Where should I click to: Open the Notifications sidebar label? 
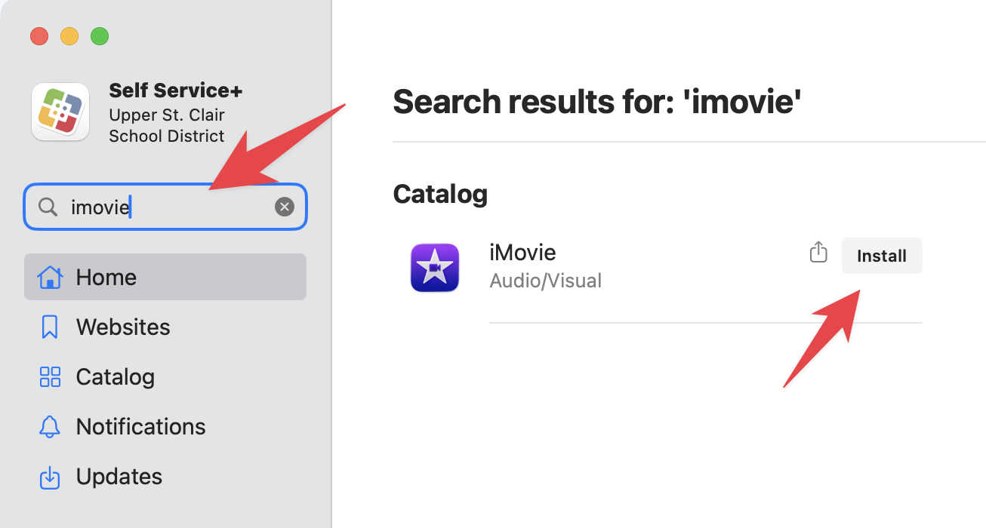coord(140,426)
